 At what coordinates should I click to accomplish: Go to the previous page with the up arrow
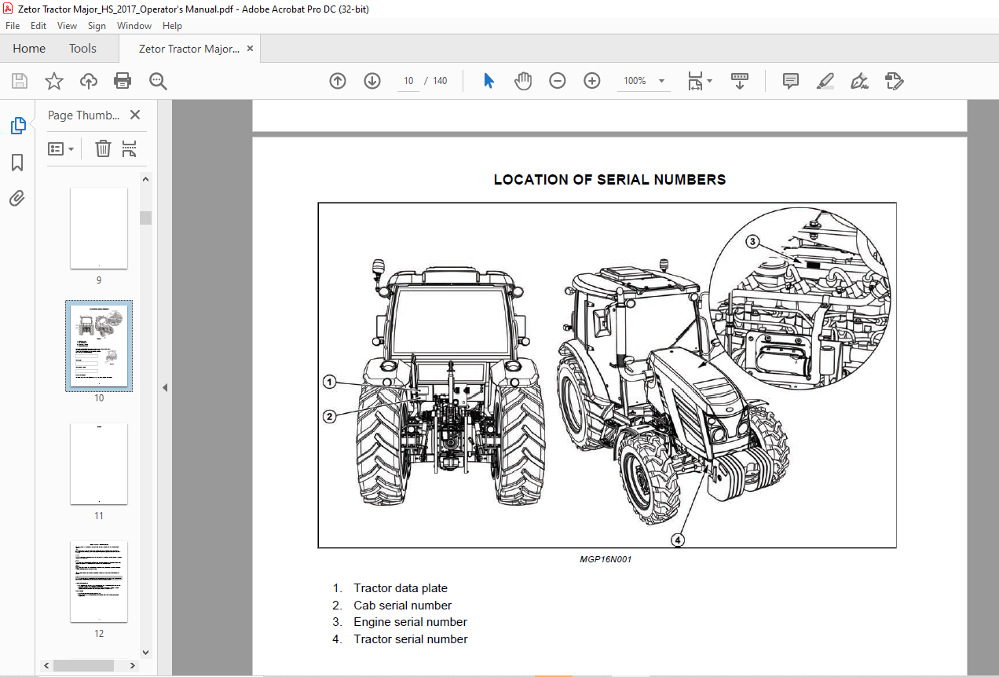[338, 81]
